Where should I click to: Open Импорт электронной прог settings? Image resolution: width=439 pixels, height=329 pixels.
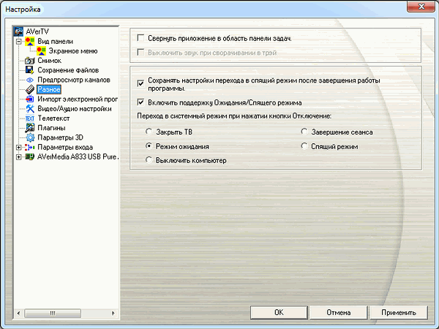(78, 99)
